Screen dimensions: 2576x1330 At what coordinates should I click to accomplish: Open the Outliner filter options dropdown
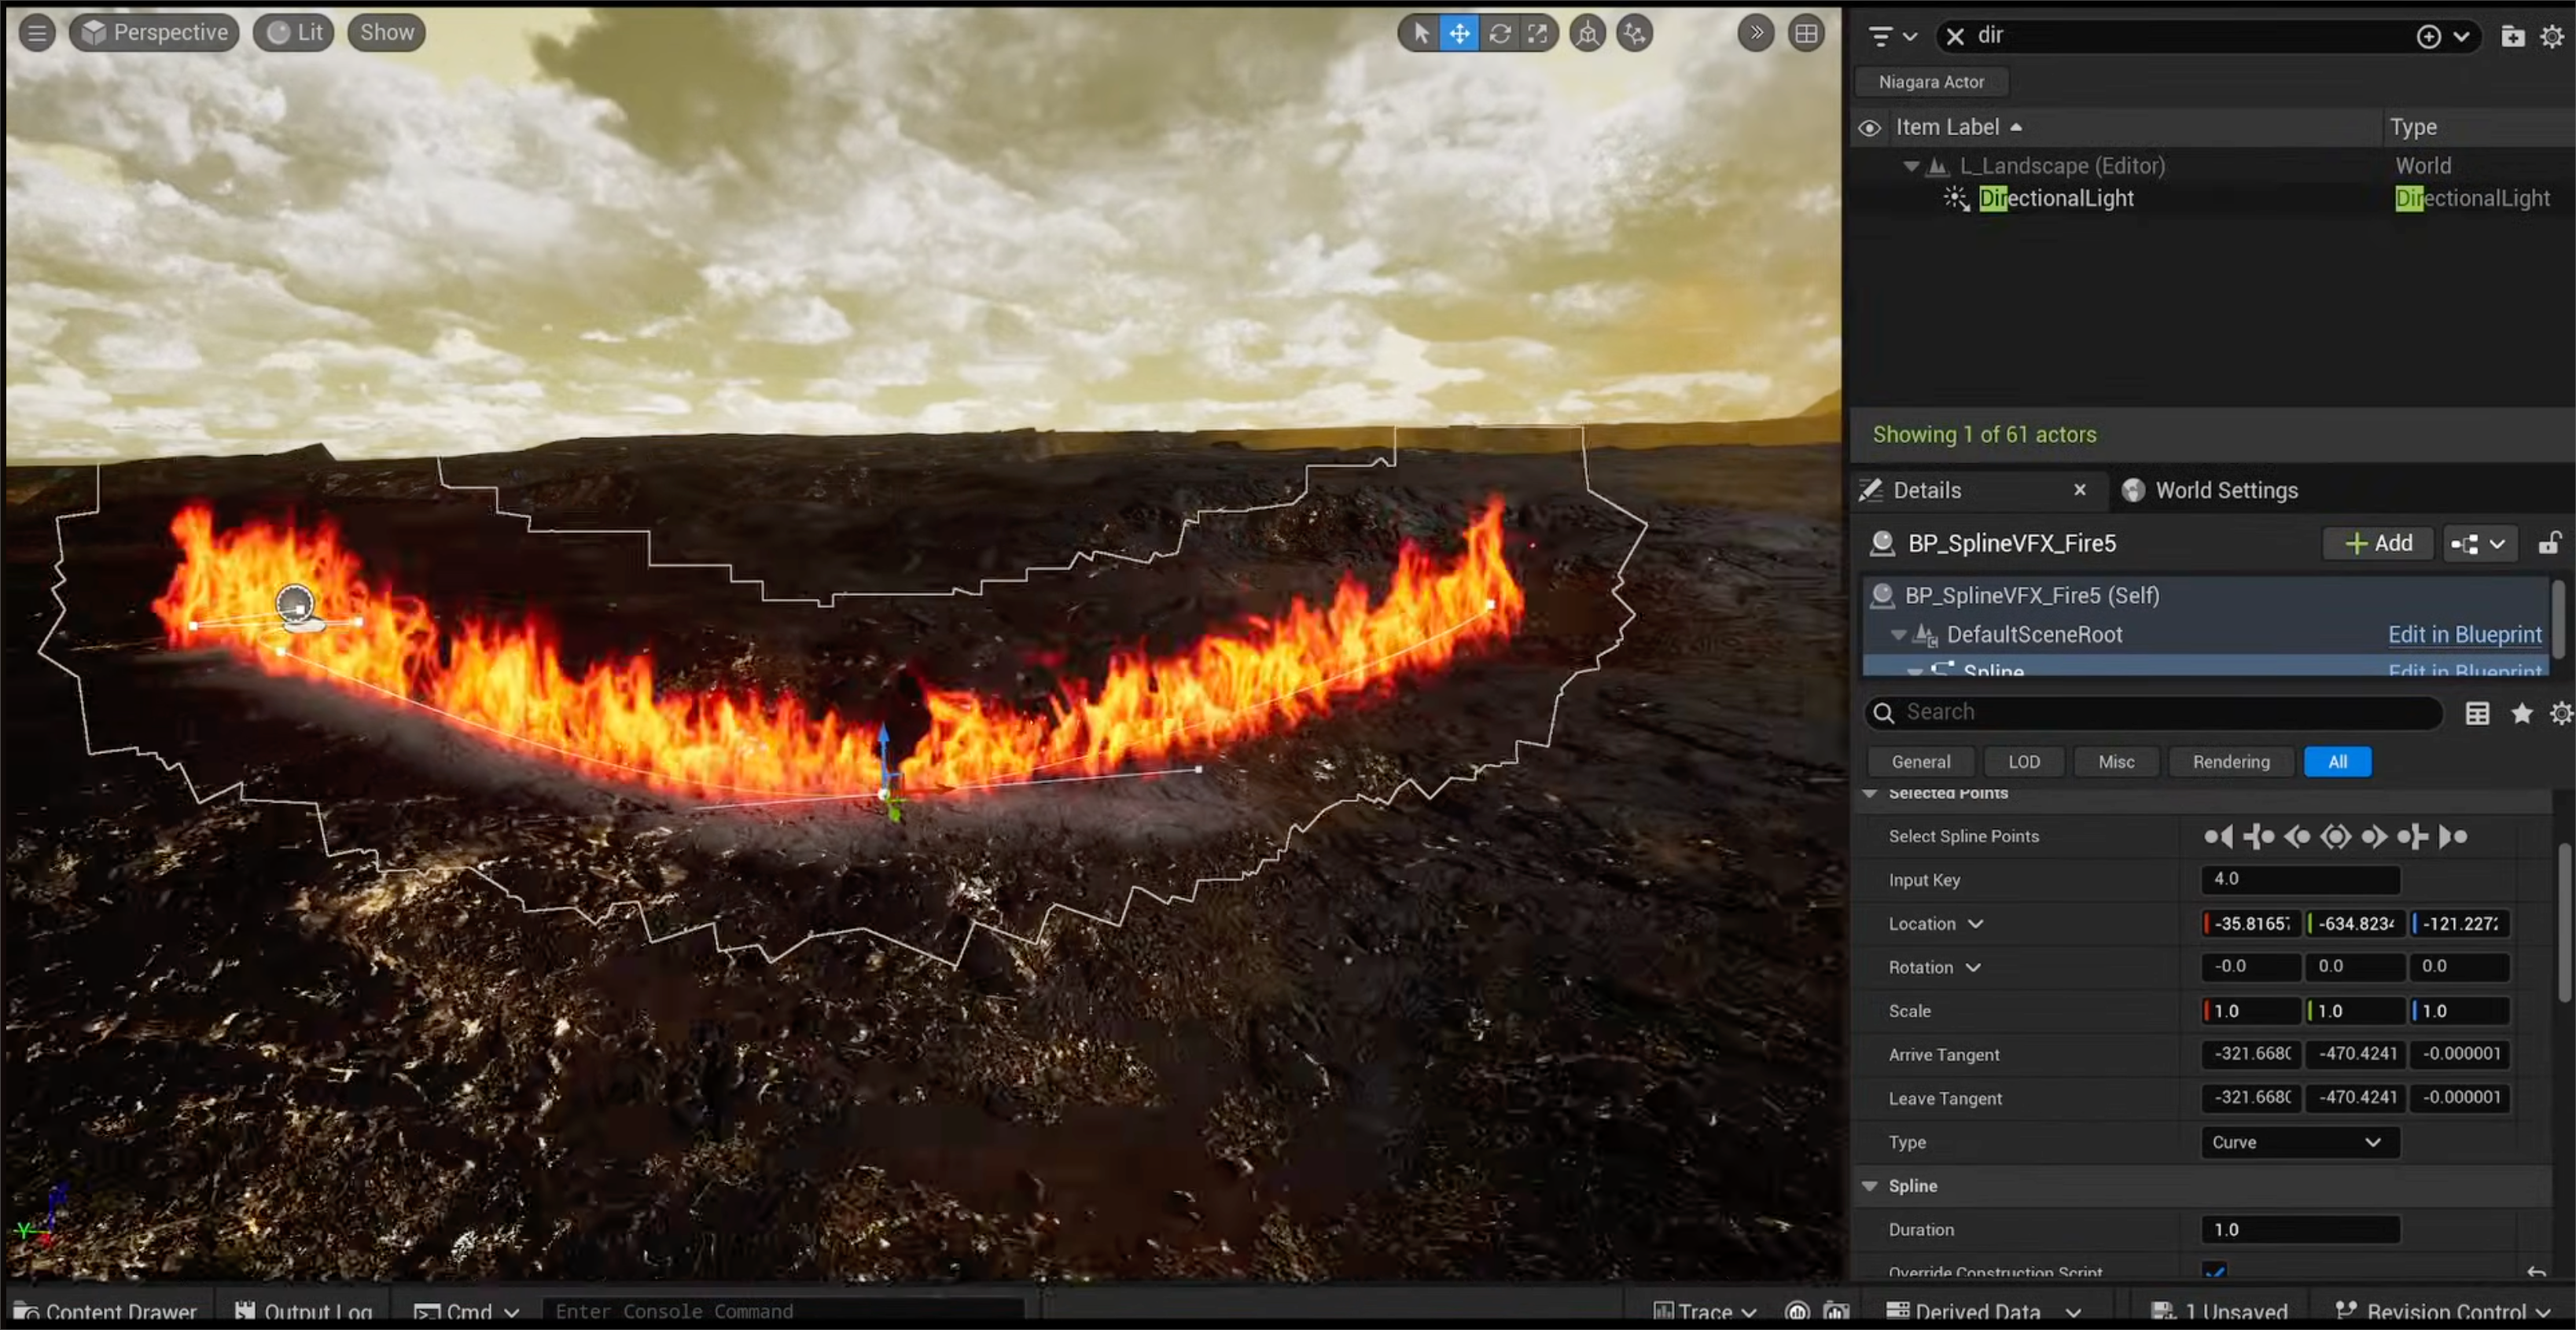(x=1892, y=36)
